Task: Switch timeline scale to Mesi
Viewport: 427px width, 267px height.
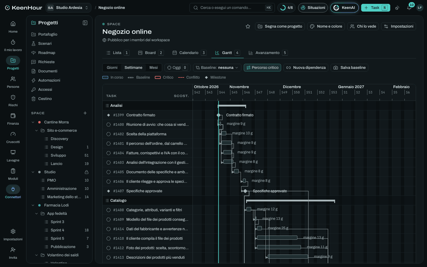Action: pyautogui.click(x=154, y=68)
